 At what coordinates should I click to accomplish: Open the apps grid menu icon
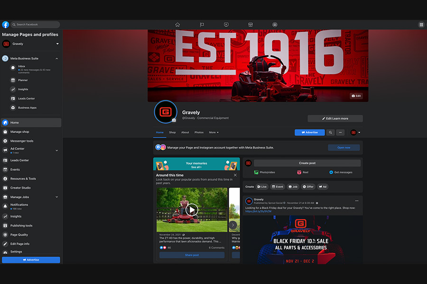[x=421, y=25]
